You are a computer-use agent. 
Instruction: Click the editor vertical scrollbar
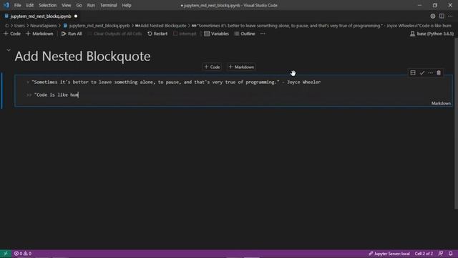coord(456,124)
